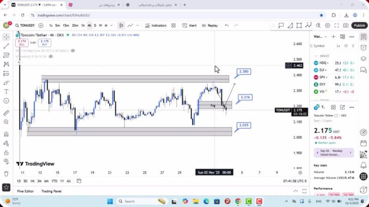Expand the time interval dropdown chevron
Screen dimensions: 369x207
111,25
